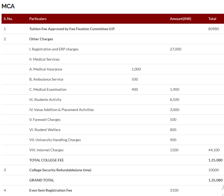Select Registration and ERP charges text
This screenshot has height=196, width=224.
(54, 49)
